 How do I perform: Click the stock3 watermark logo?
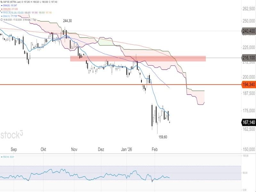[12, 134]
